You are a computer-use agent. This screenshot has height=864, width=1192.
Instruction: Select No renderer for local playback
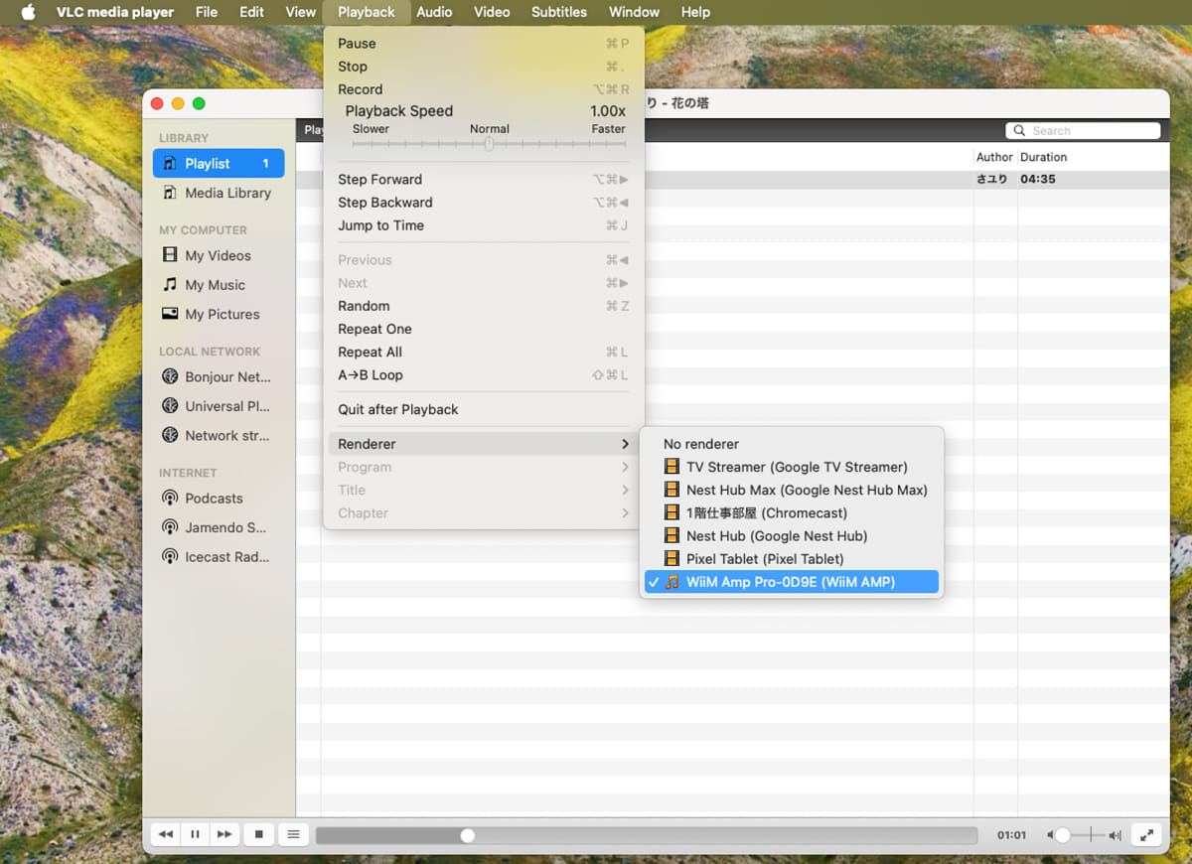[699, 443]
